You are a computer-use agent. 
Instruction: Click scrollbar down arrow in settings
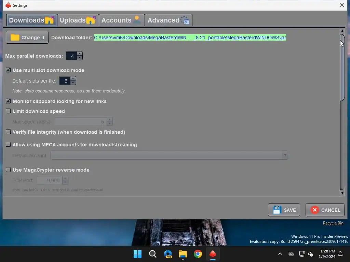pos(342,193)
